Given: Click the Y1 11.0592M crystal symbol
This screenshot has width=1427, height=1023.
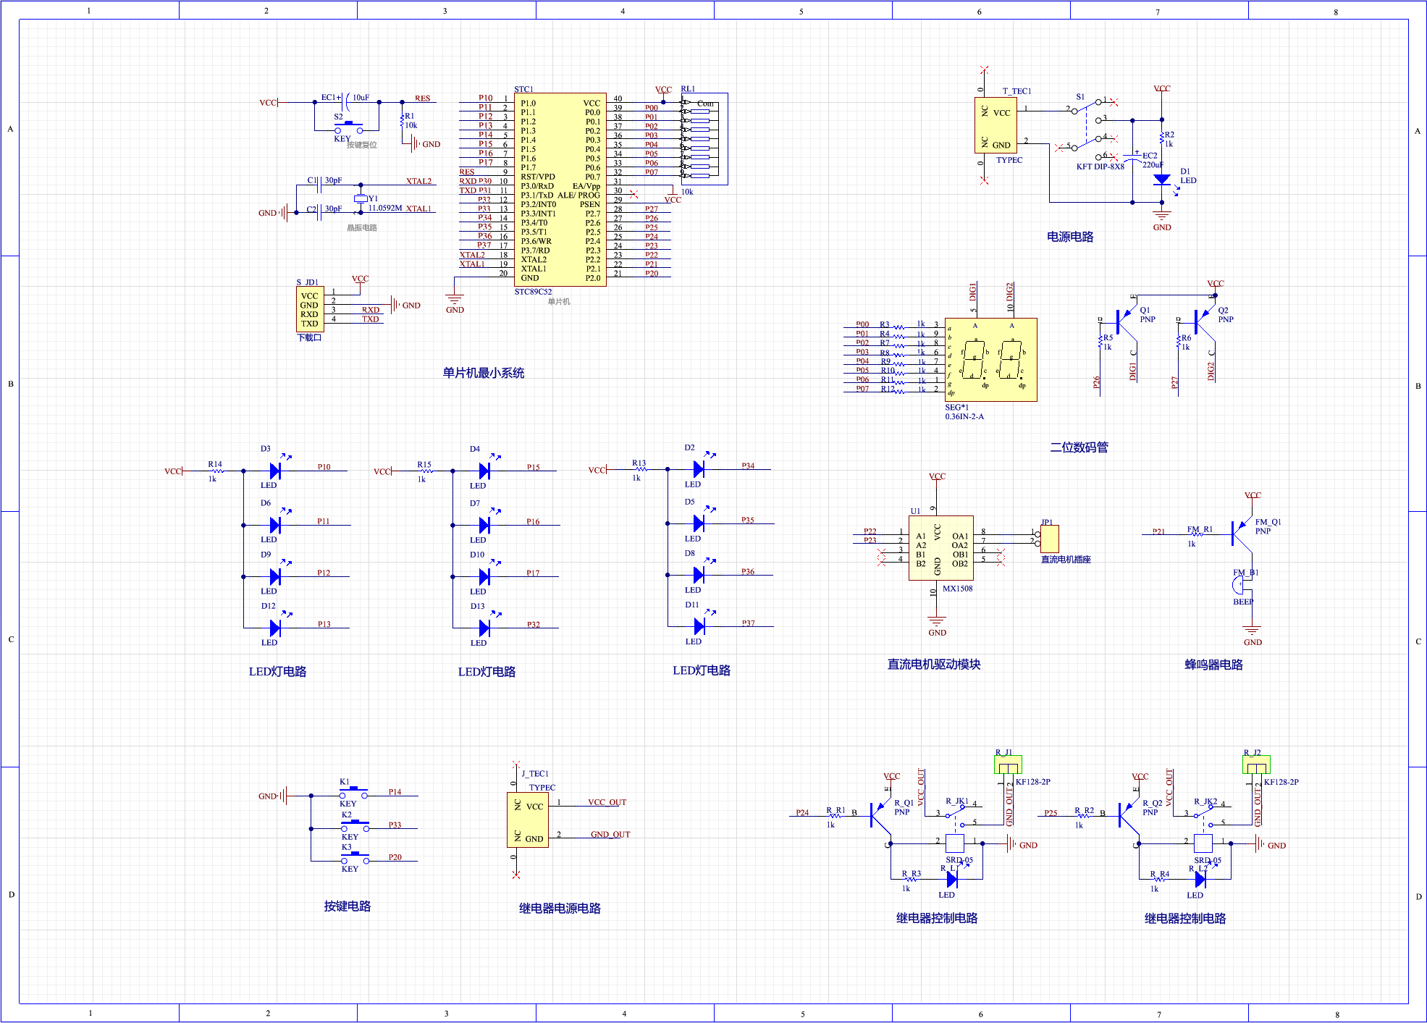Looking at the screenshot, I should (x=361, y=198).
